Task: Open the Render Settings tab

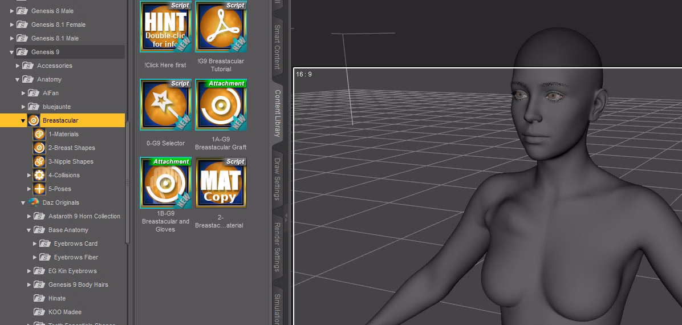Action: (277, 247)
